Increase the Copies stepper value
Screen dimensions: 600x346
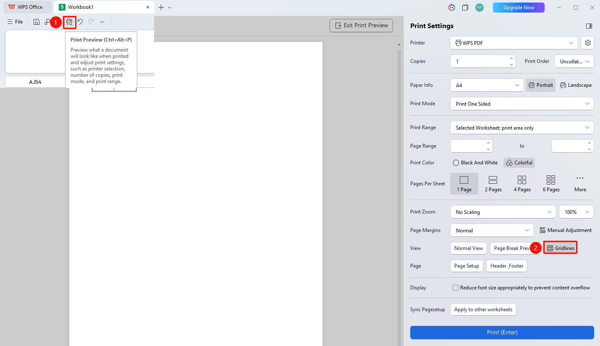tap(511, 58)
